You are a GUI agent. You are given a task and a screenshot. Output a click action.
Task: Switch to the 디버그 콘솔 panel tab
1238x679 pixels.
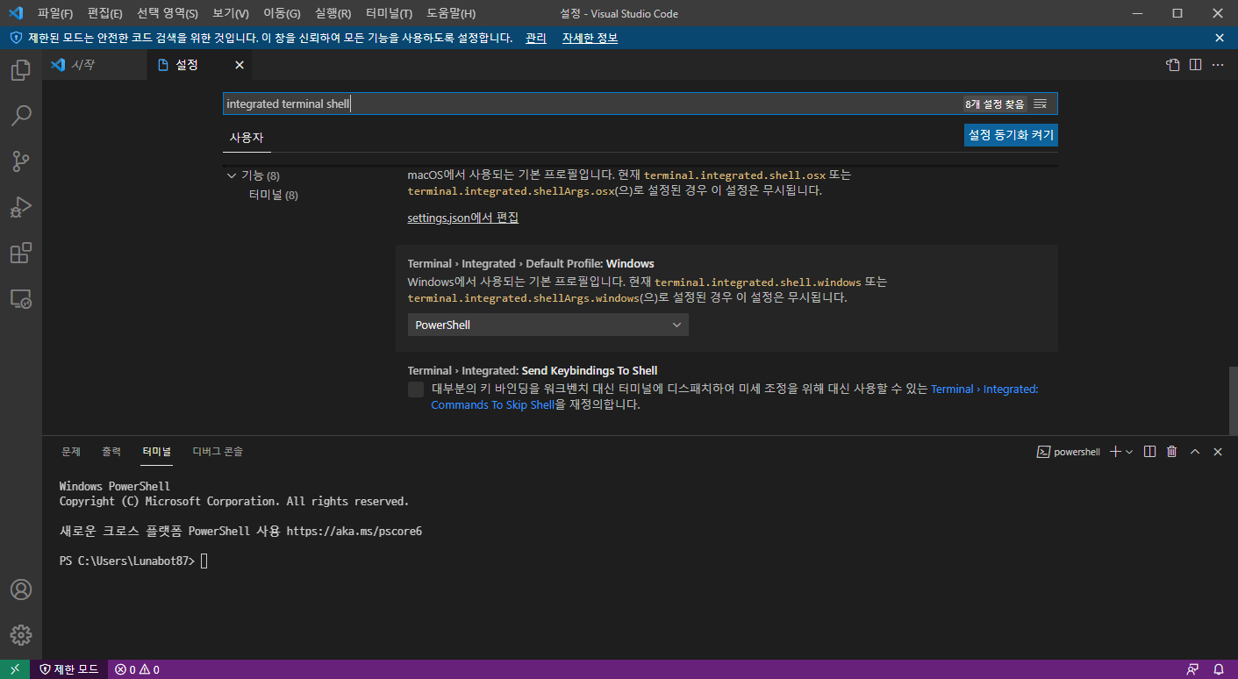click(218, 452)
